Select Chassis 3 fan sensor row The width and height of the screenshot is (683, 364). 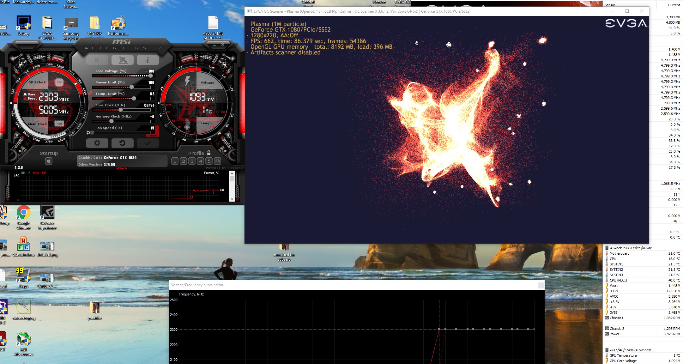point(642,329)
